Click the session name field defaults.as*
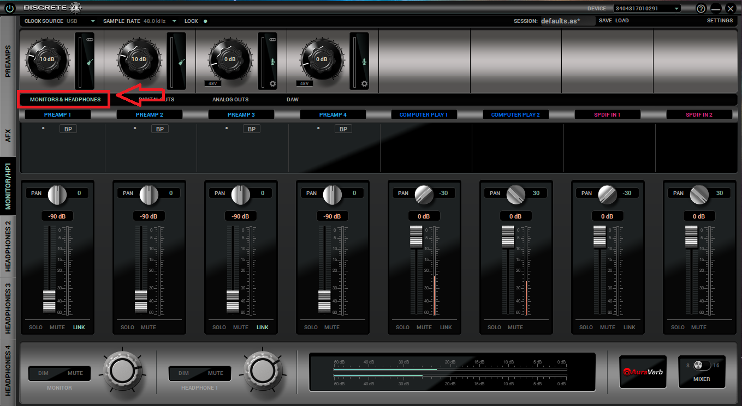The image size is (742, 406). (567, 21)
